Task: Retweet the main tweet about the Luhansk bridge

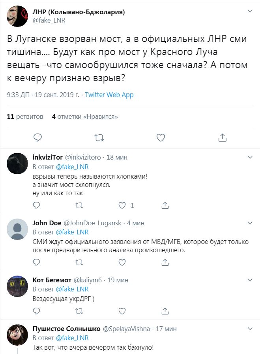Action: tap(99, 137)
